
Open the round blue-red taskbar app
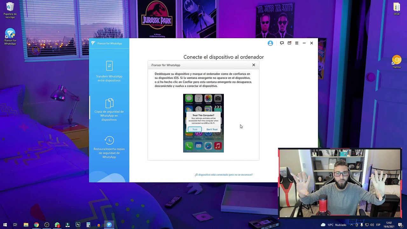coord(99,225)
